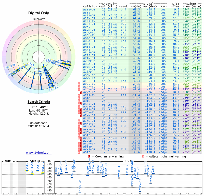Click callsign WTJX-TV
This screenshot has height=196, width=204.
[89, 112]
